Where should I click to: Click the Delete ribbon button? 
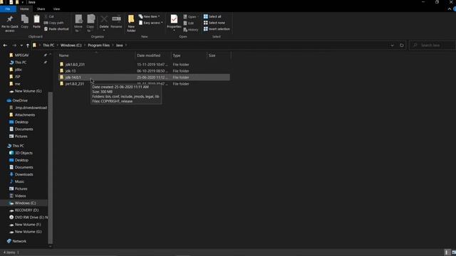[104, 23]
